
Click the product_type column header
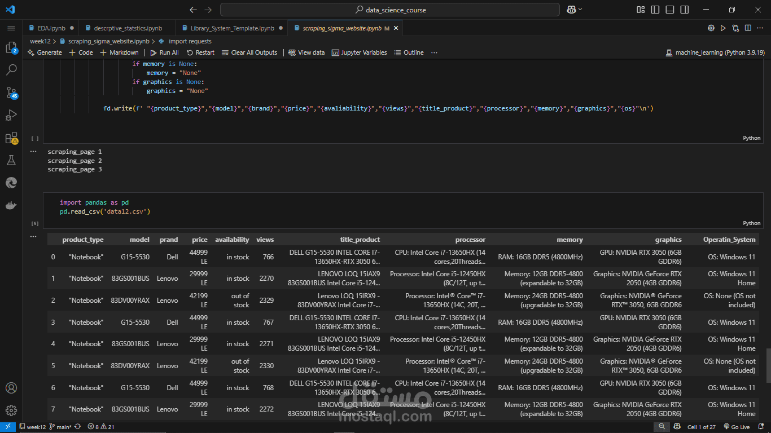coord(83,240)
